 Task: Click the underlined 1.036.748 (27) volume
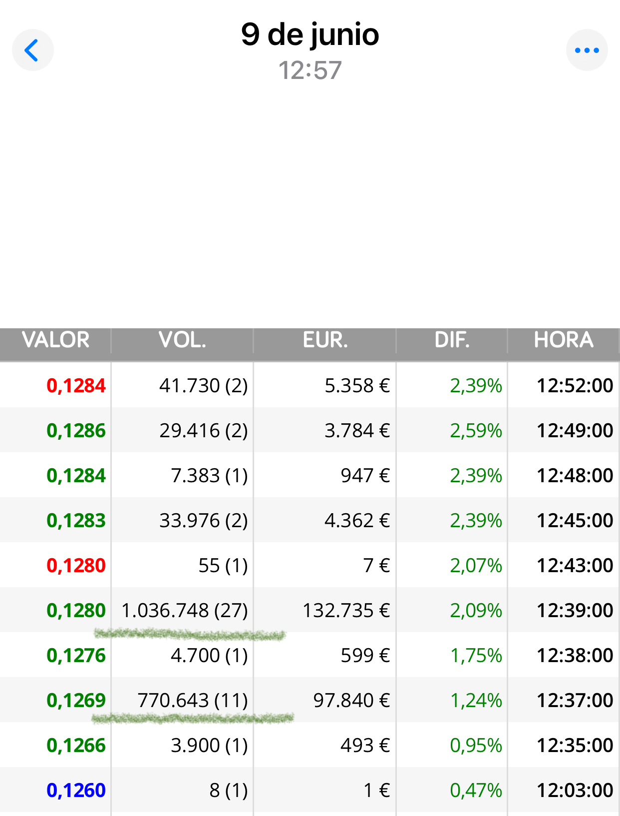point(185,611)
